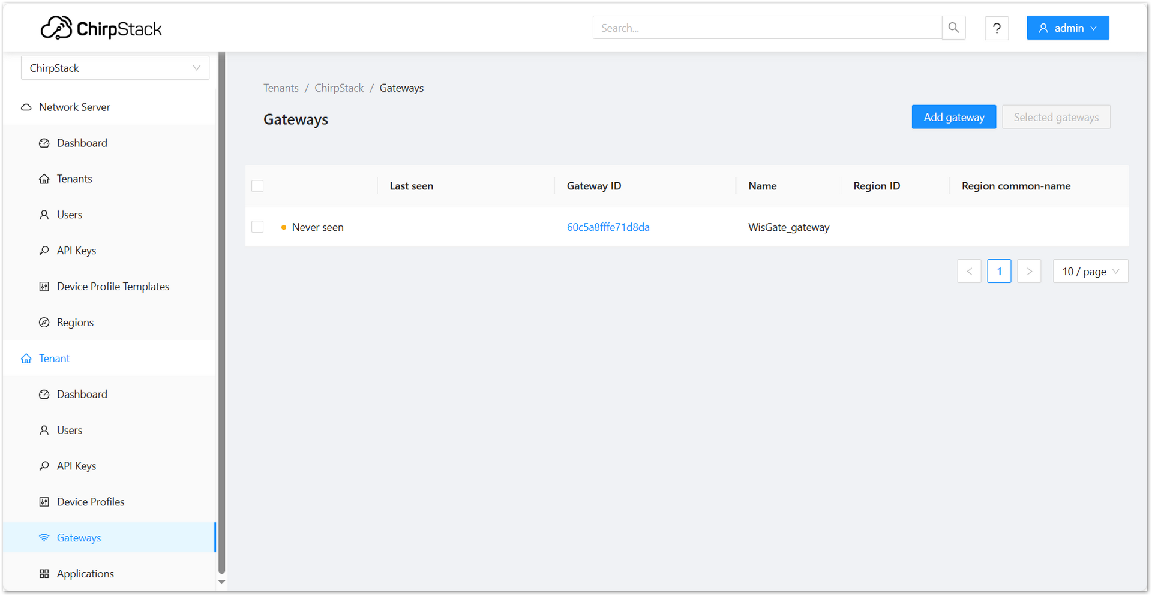This screenshot has height=596, width=1152.
Task: Click the sidebar scroll down arrow
Action: 221,582
